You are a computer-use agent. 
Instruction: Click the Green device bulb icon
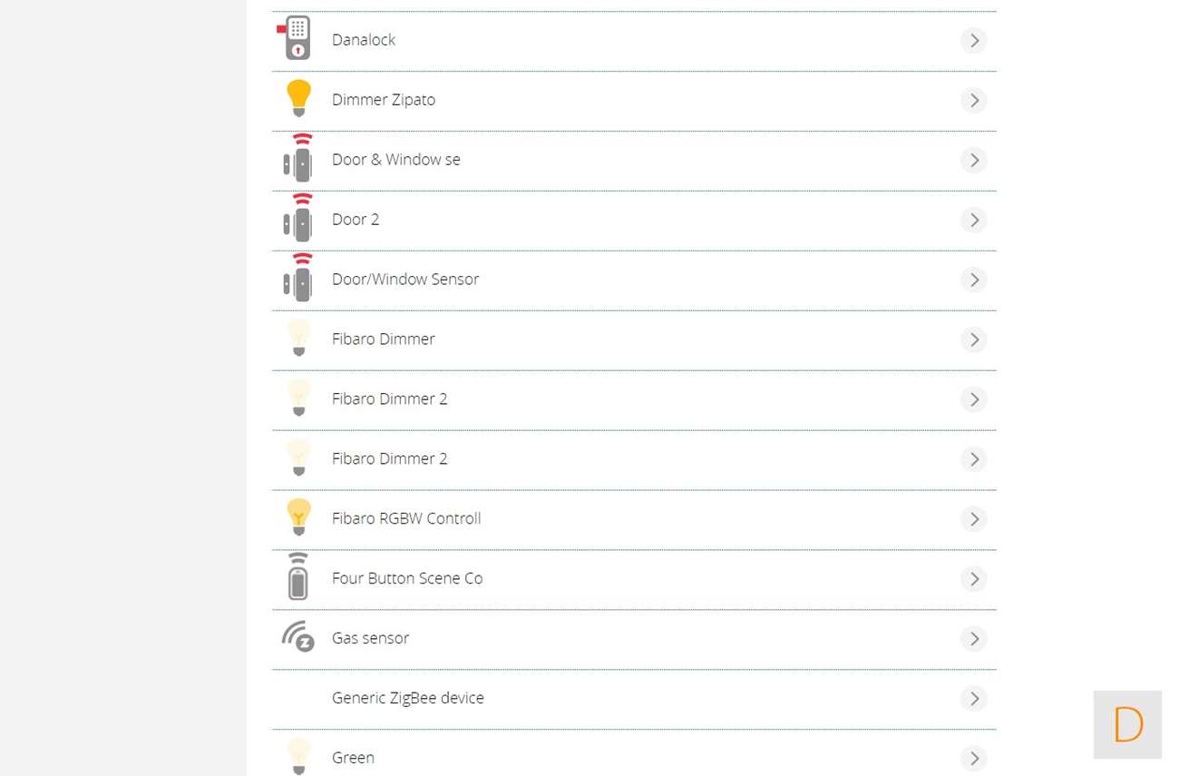tap(298, 756)
